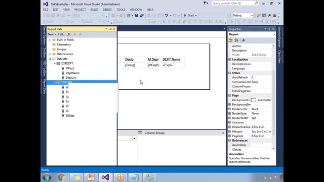The width and height of the screenshot is (324, 182).
Task: Open the file explorer taskbar icon
Action: [76, 177]
